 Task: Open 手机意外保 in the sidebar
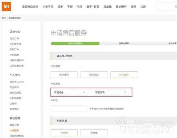[x=15, y=44]
